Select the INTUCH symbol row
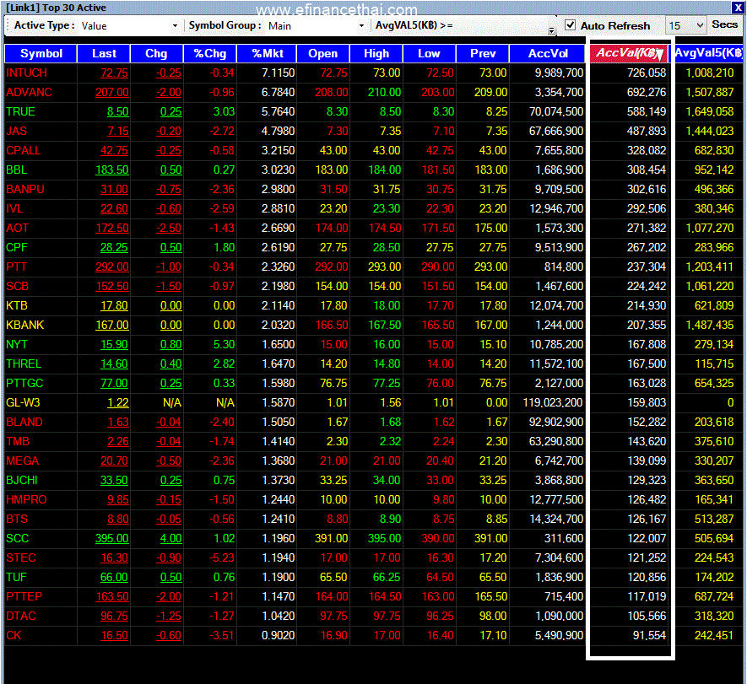This screenshot has height=684, width=747. click(373, 73)
